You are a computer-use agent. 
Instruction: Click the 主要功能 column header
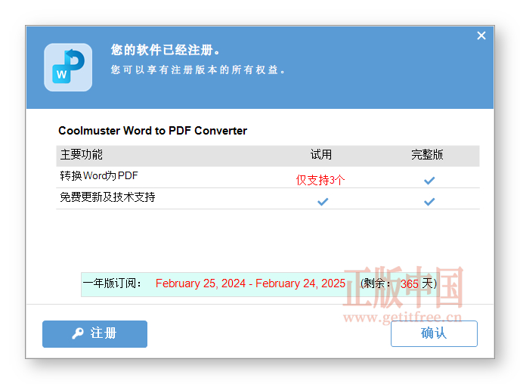point(82,154)
